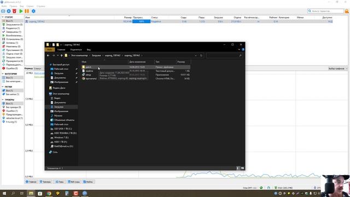Collapse the ТРЕКЕРЫ section
350x197 pixels.
pyautogui.click(x=3, y=100)
